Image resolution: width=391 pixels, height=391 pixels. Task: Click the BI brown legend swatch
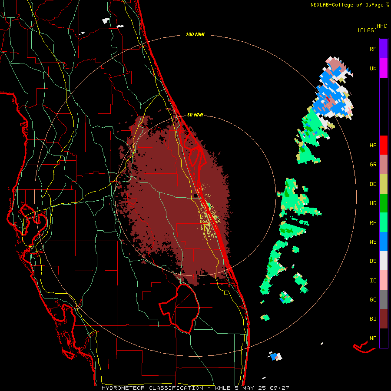384,319
